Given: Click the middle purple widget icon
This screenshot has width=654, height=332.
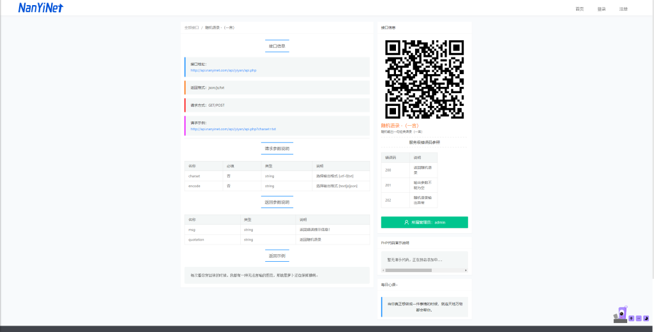Looking at the screenshot, I should [639, 318].
